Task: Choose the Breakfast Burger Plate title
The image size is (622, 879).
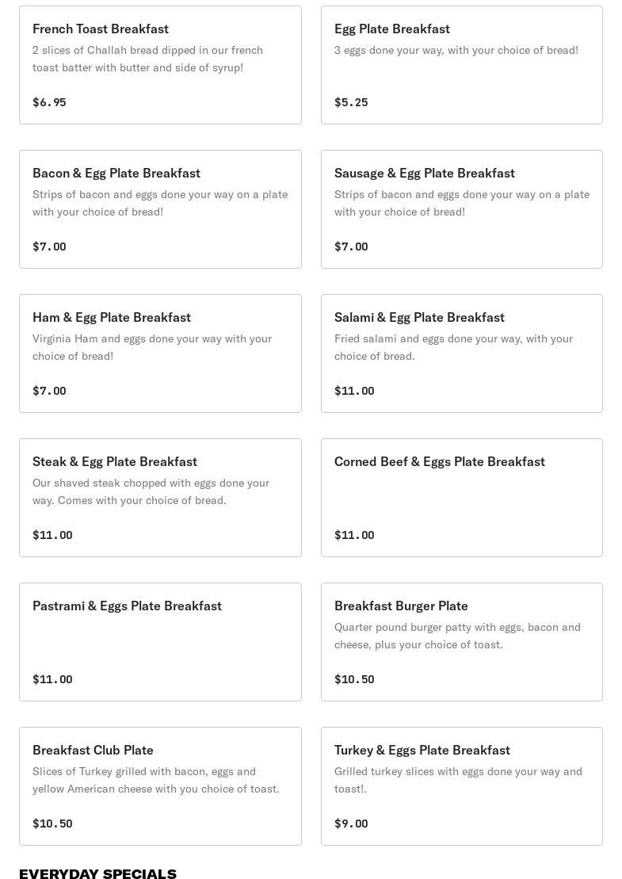Action: point(401,606)
